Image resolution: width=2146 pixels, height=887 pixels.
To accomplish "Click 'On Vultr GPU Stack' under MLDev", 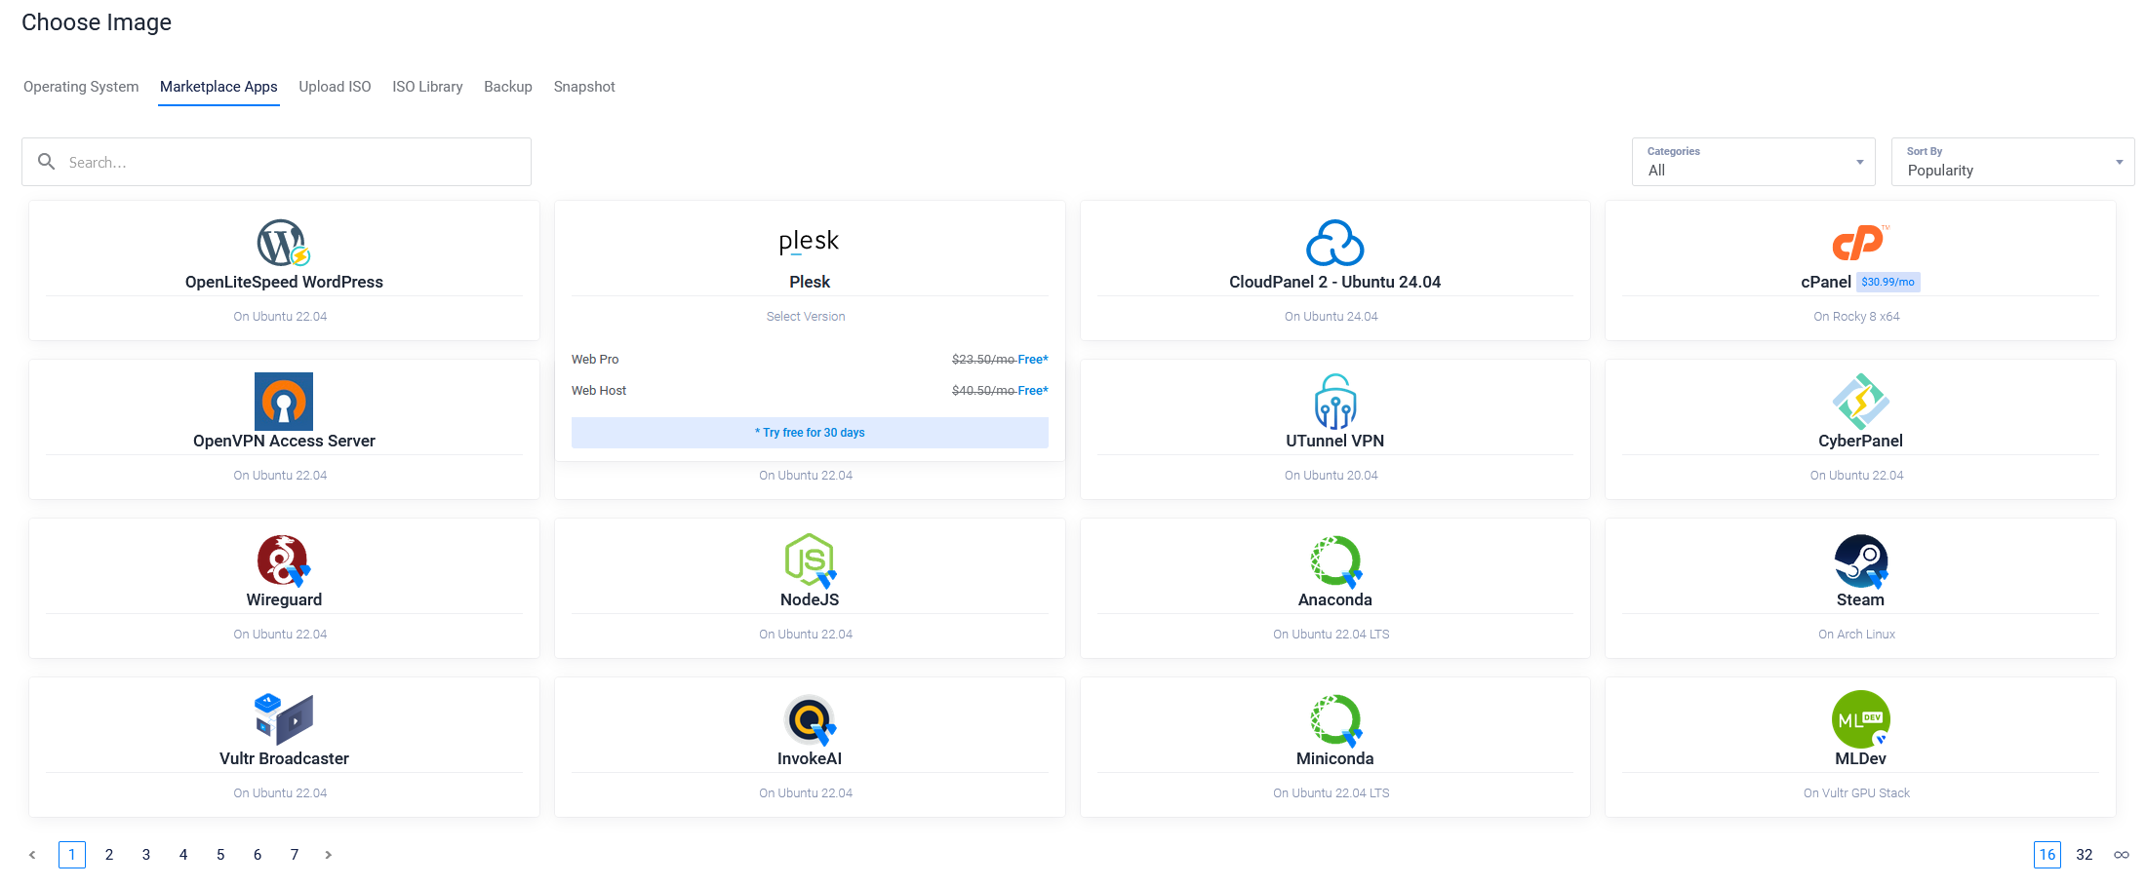I will click(1856, 793).
